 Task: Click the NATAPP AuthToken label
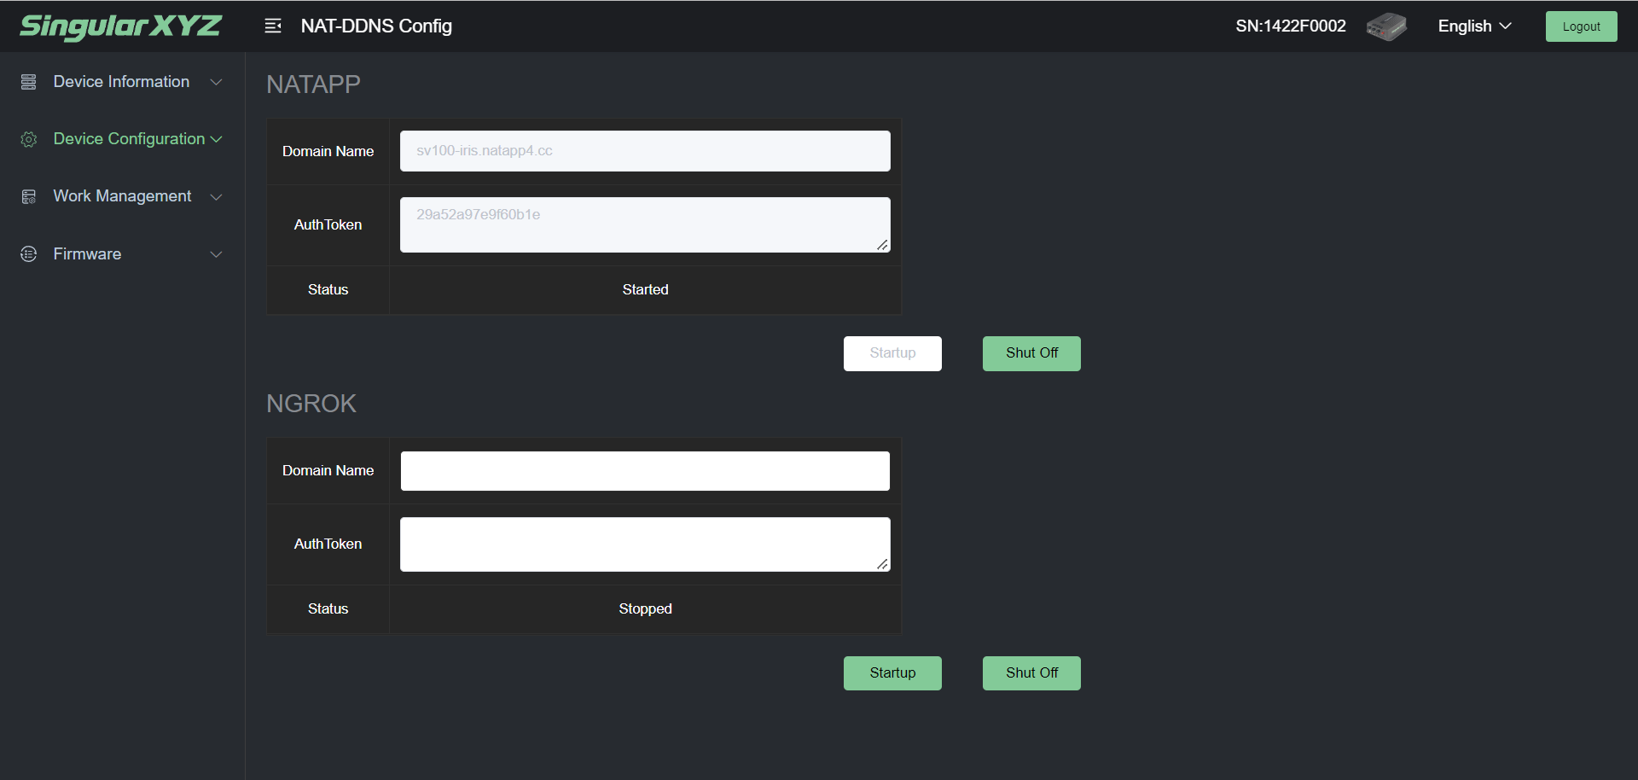point(328,225)
